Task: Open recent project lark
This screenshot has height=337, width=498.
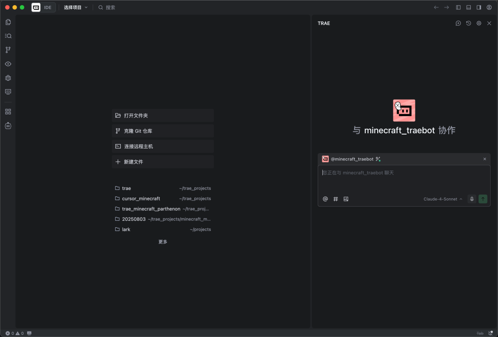Action: point(163,229)
